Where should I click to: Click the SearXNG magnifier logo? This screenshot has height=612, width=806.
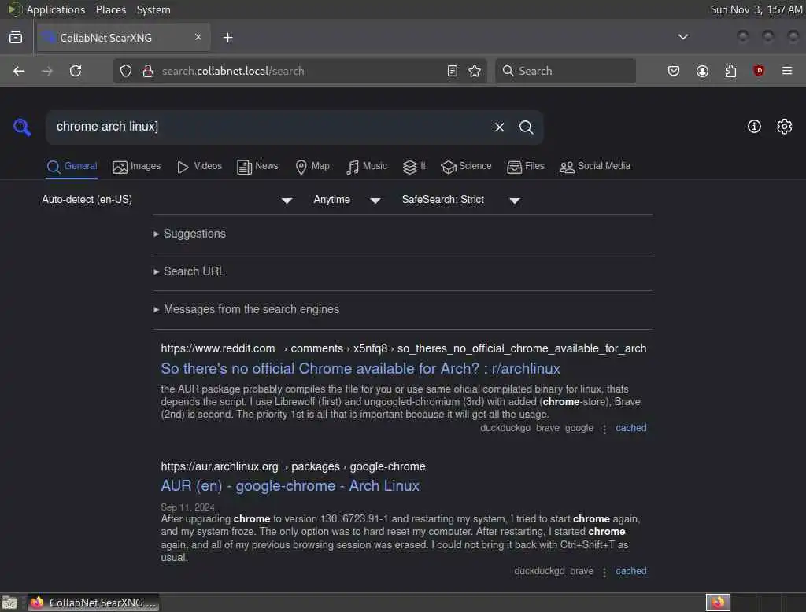22,127
